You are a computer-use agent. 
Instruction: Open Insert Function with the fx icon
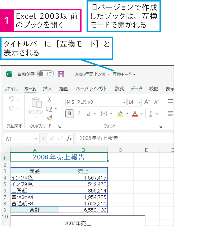pos(69,139)
